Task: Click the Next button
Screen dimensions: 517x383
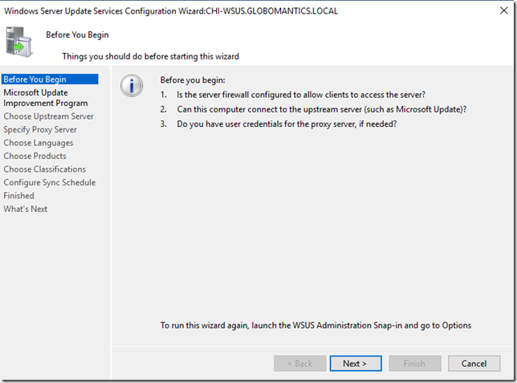Action: [356, 363]
